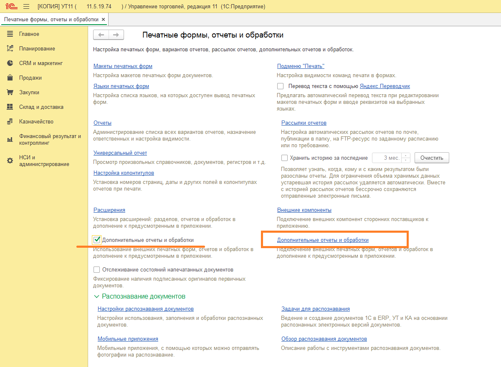
Task: Open the Склад и доставка section
Action: [41, 107]
